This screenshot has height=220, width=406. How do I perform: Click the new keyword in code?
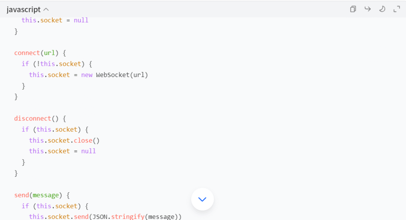coord(87,75)
